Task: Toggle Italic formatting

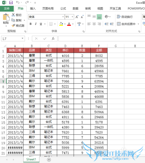Action: click(36, 24)
